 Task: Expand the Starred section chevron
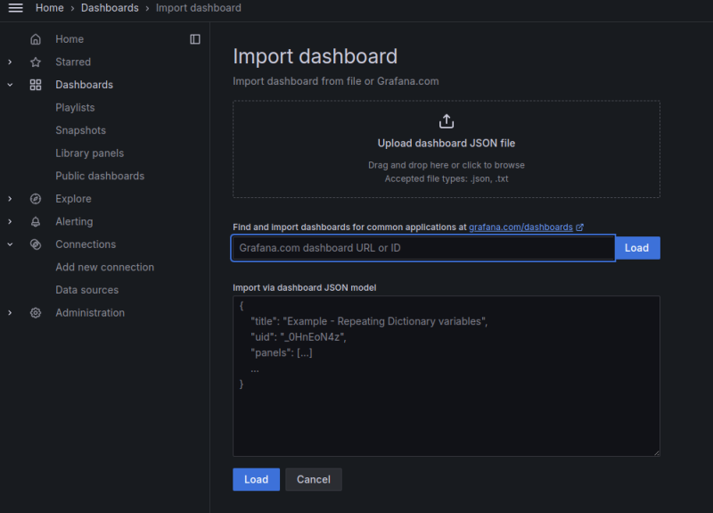tap(10, 62)
